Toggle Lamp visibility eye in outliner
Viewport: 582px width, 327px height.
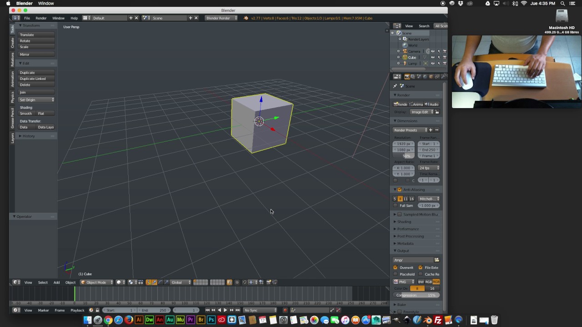[432, 63]
